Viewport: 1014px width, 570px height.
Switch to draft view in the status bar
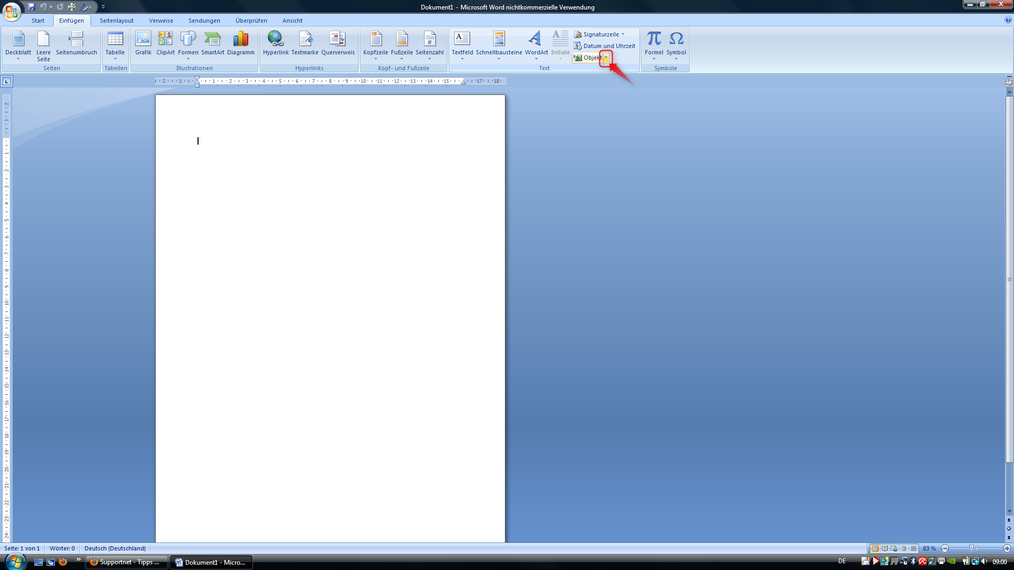914,548
